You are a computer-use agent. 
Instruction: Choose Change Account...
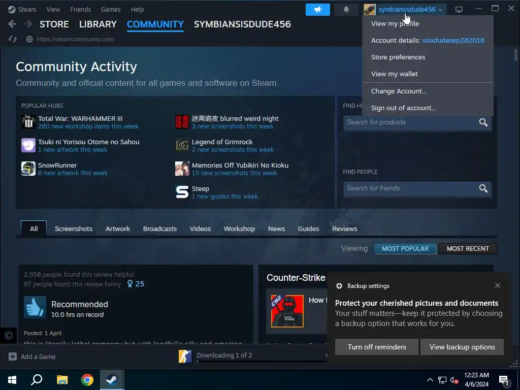(399, 91)
